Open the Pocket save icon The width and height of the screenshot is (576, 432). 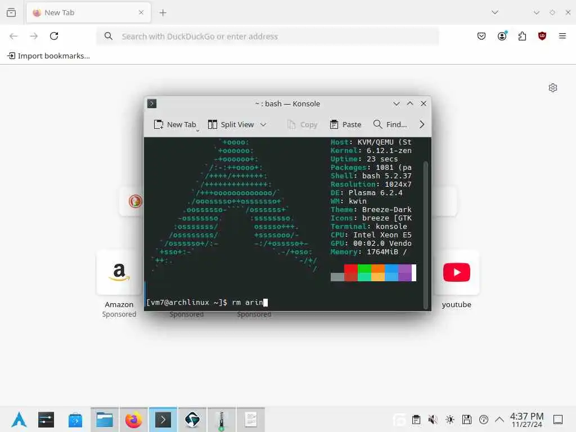pyautogui.click(x=481, y=36)
